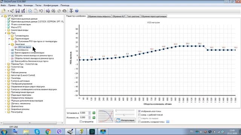Screen dimensions: 241x135
Task: Select Флаги комплектации tree item
Action: (x=21, y=24)
